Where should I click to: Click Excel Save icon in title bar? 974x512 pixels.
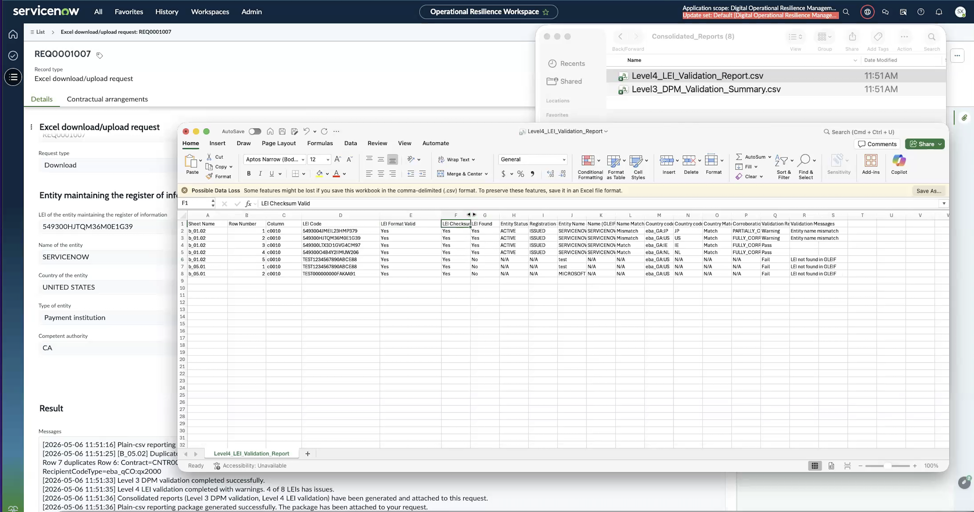(x=282, y=132)
